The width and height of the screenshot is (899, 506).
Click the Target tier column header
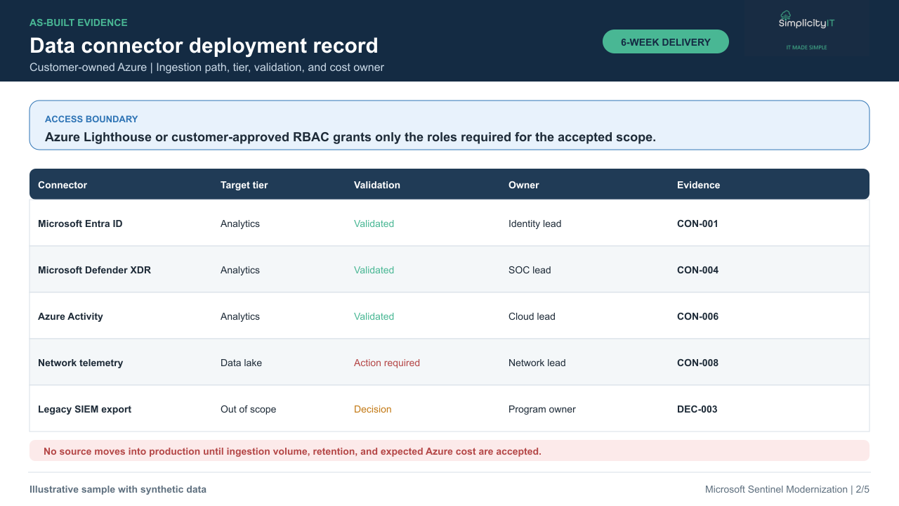244,185
